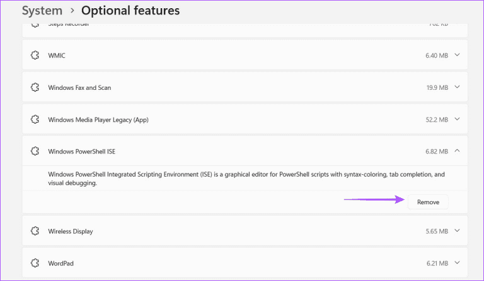The width and height of the screenshot is (484, 281).
Task: Remove Windows PowerShell ISE feature
Action: tap(428, 202)
